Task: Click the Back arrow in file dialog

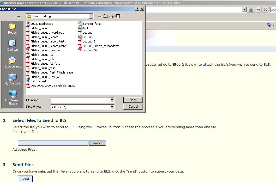Action: click(100, 16)
